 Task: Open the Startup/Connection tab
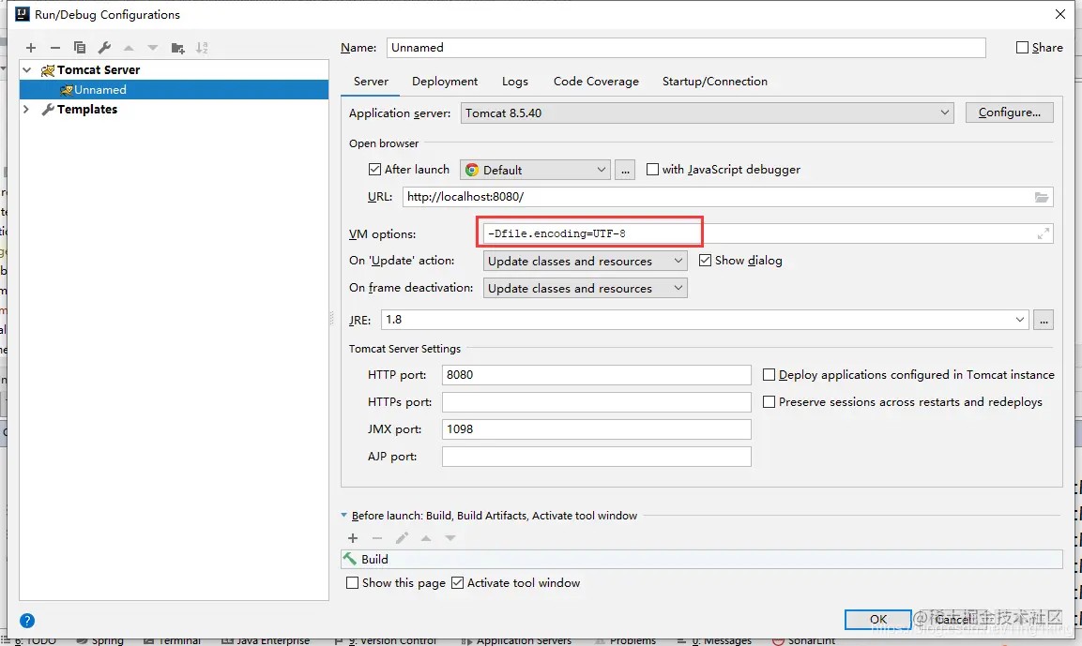(715, 82)
